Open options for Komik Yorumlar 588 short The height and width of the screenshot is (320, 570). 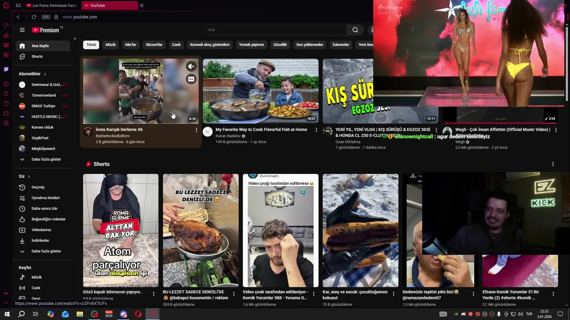(x=313, y=294)
